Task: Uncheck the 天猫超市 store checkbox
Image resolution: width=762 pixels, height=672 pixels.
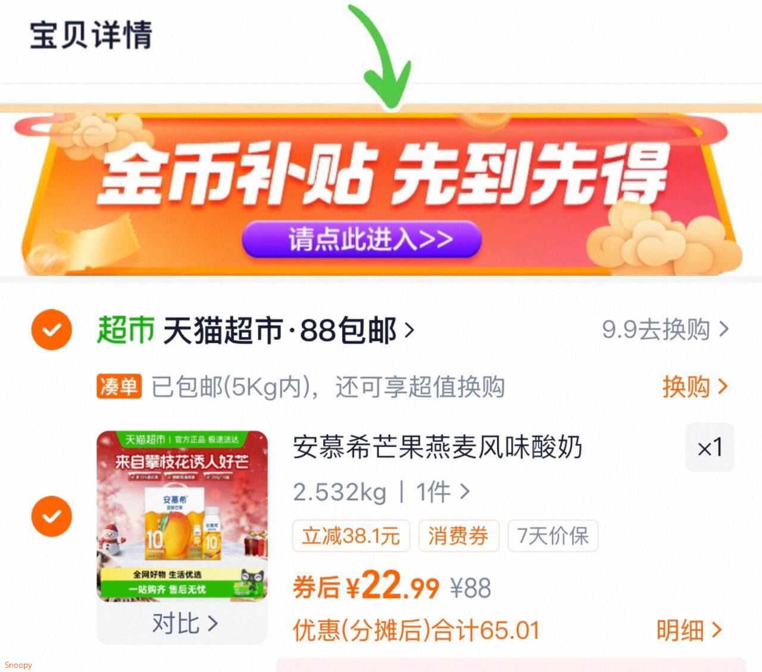Action: tap(52, 329)
